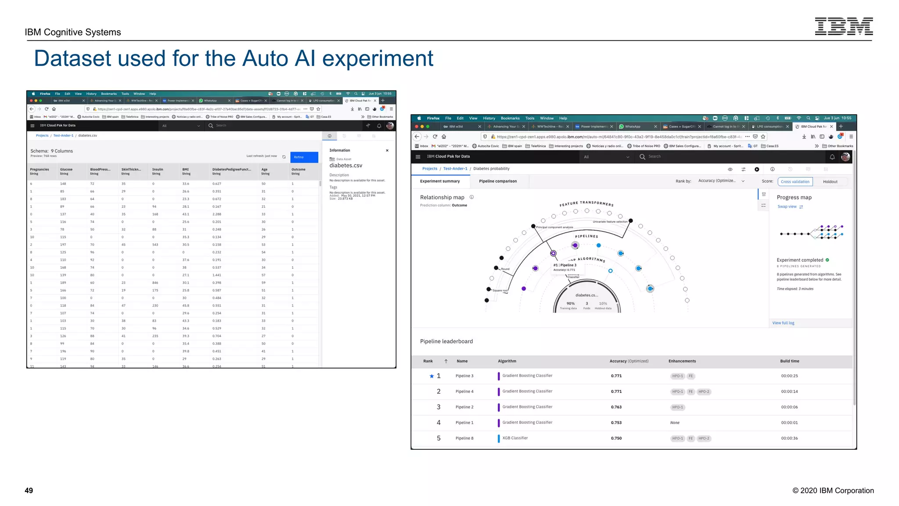Click the swap arrows icon next to Swap view
Screen dimensions: 899x506
[x=801, y=207]
